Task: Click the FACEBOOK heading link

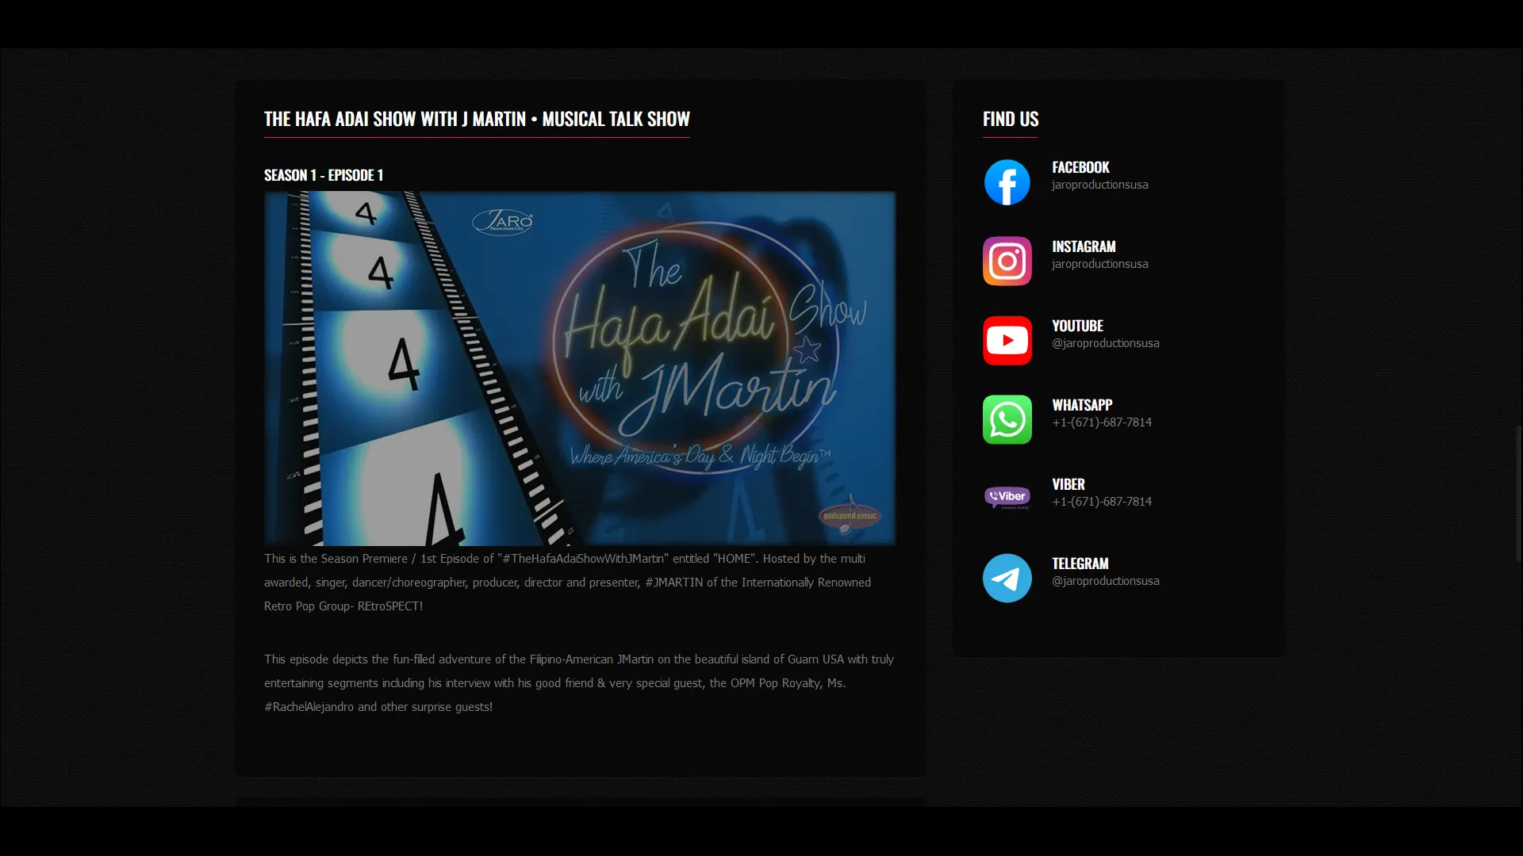Action: tap(1080, 167)
